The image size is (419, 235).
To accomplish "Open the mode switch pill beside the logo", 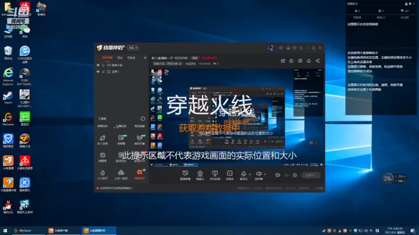I will (133, 48).
